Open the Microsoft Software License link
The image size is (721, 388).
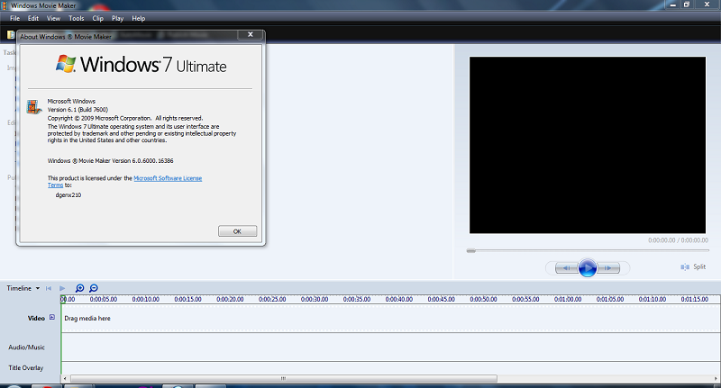coord(168,178)
